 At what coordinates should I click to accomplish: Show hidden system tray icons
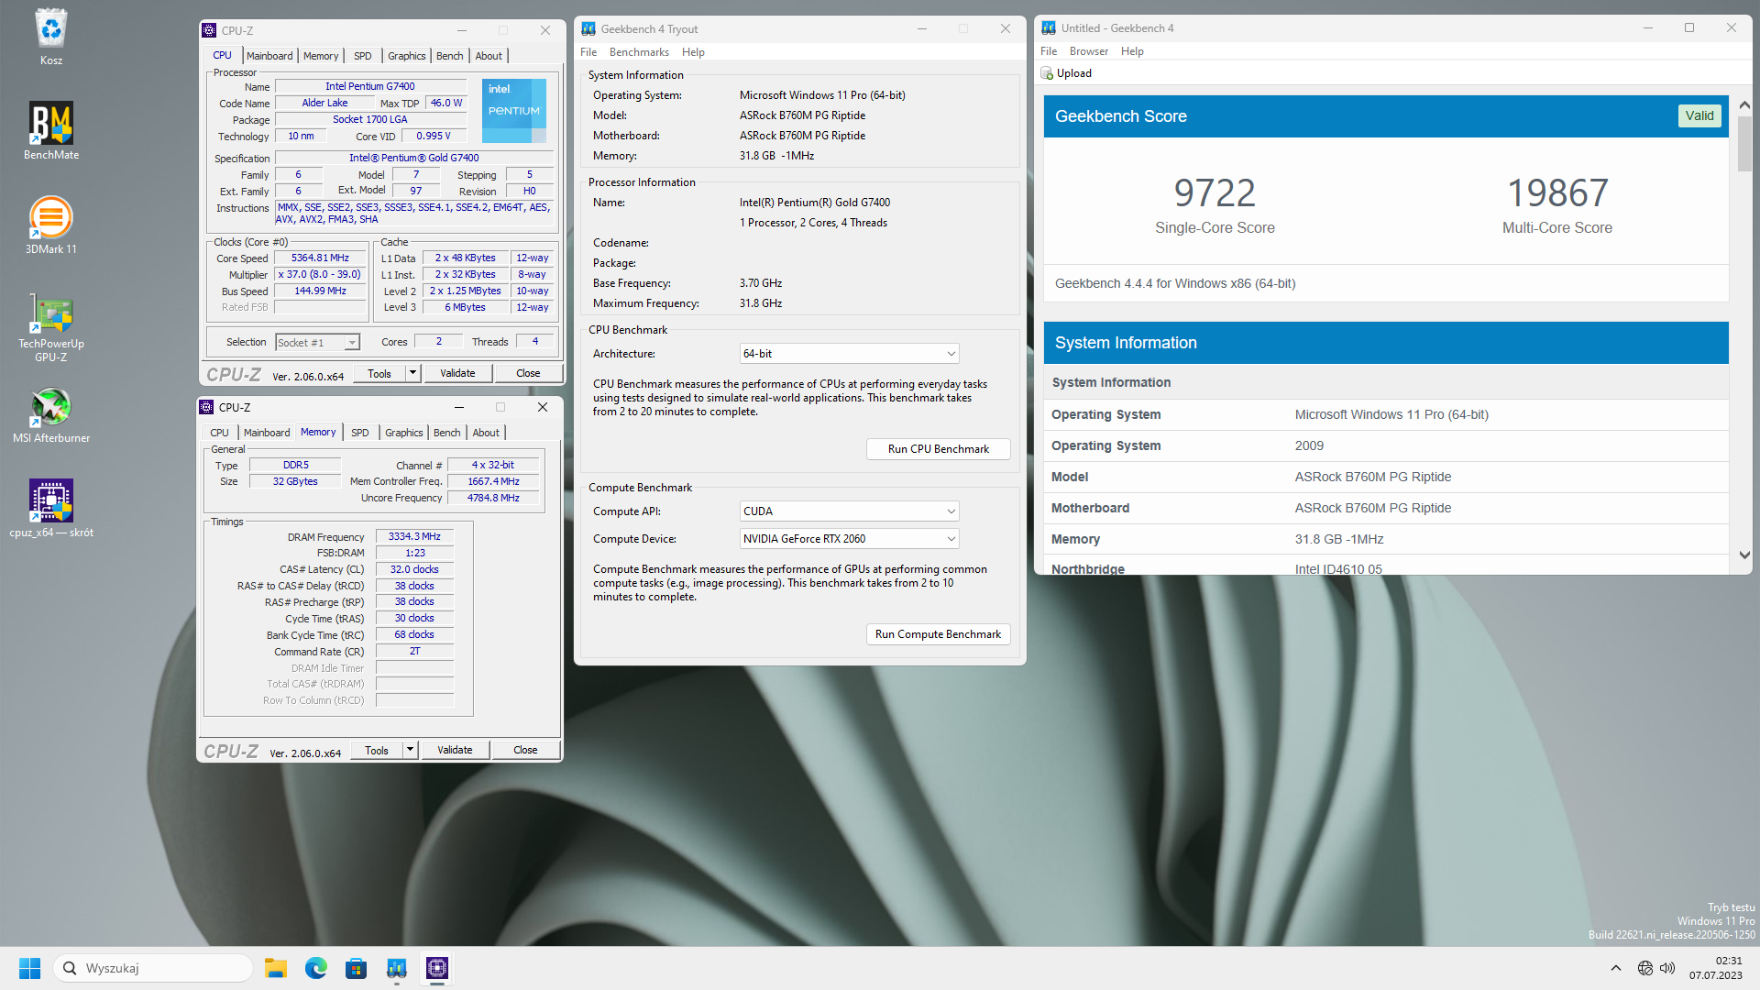pyautogui.click(x=1616, y=968)
